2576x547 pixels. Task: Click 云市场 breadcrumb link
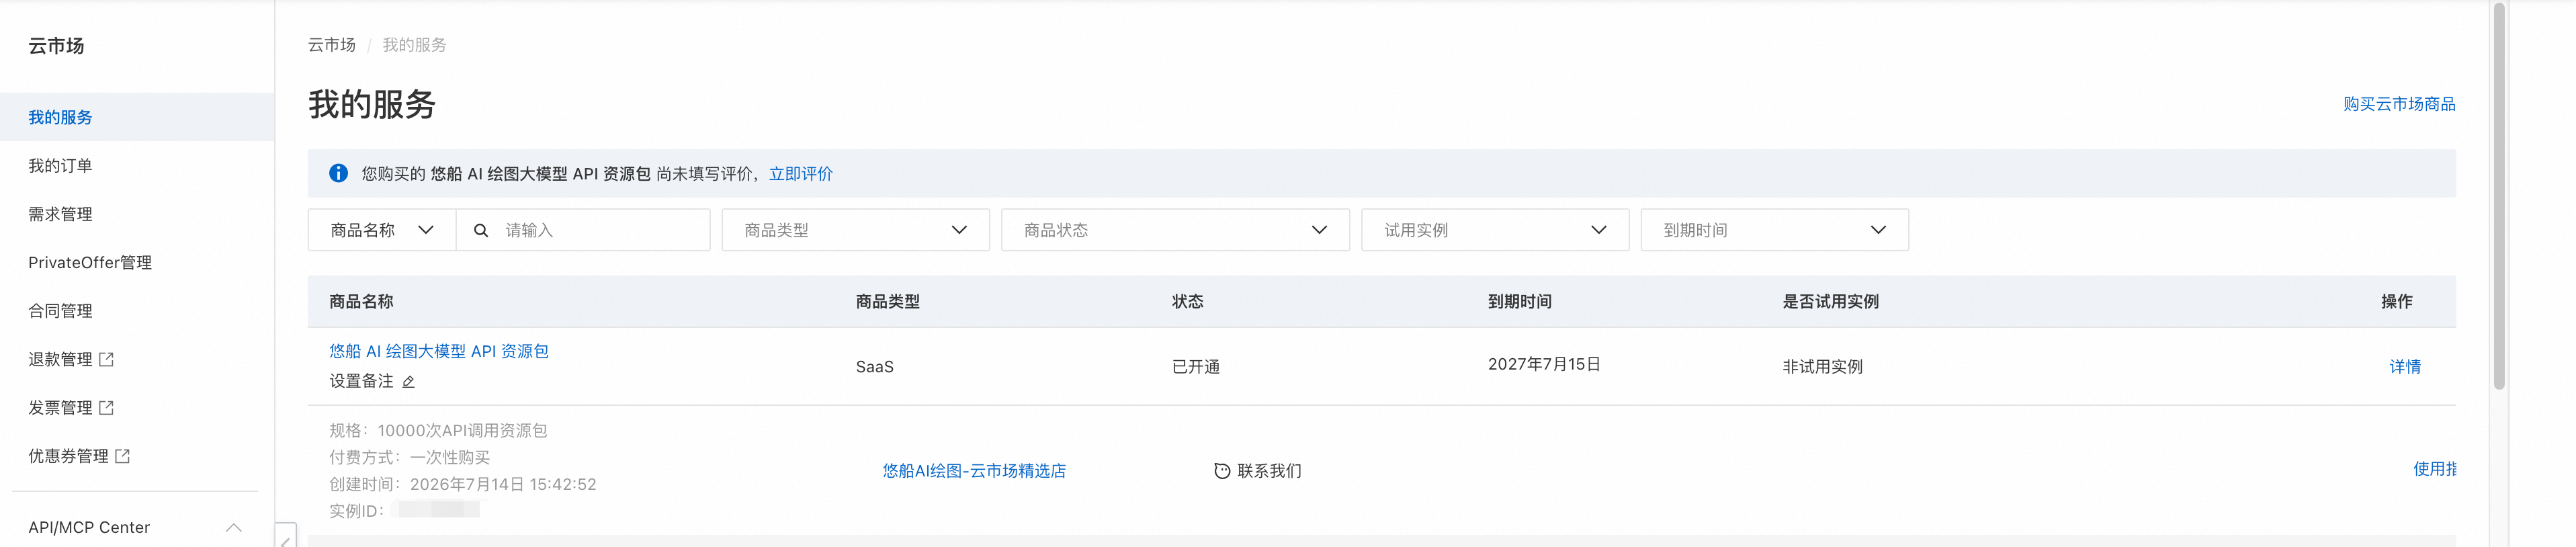[x=331, y=45]
